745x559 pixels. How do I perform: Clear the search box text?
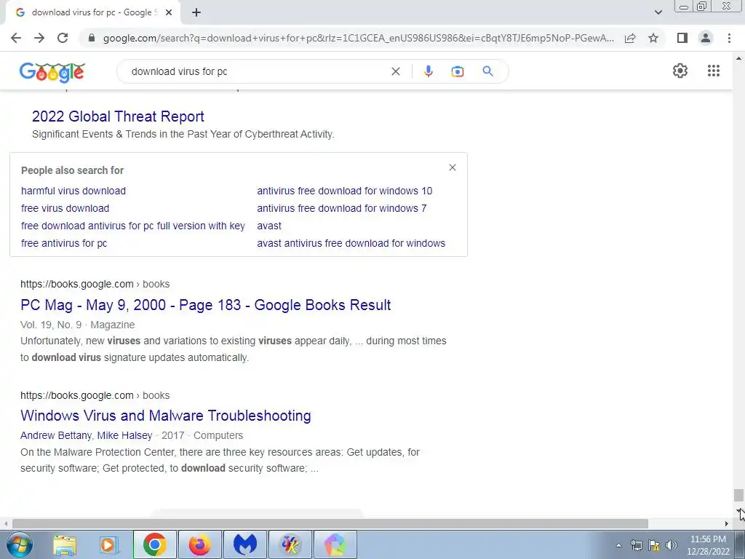(x=395, y=71)
